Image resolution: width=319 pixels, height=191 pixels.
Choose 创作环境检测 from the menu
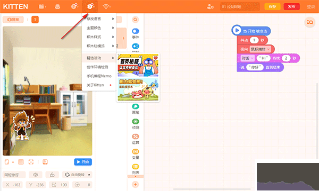(x=99, y=67)
